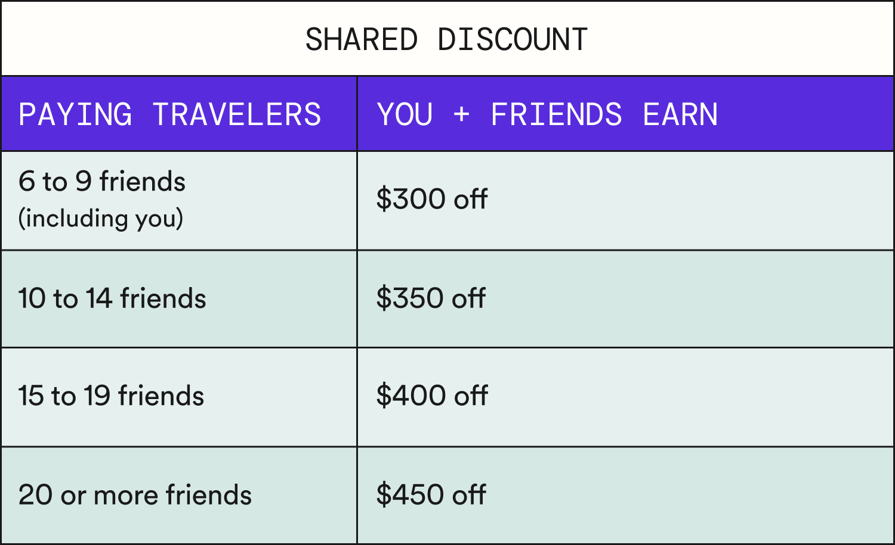Click the plus sign in the header
Image resolution: width=895 pixels, height=545 pixels.
click(x=461, y=114)
